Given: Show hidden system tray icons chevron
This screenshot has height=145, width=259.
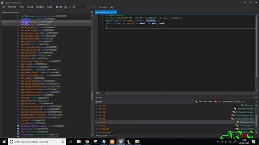Looking at the screenshot, I should pos(218,141).
